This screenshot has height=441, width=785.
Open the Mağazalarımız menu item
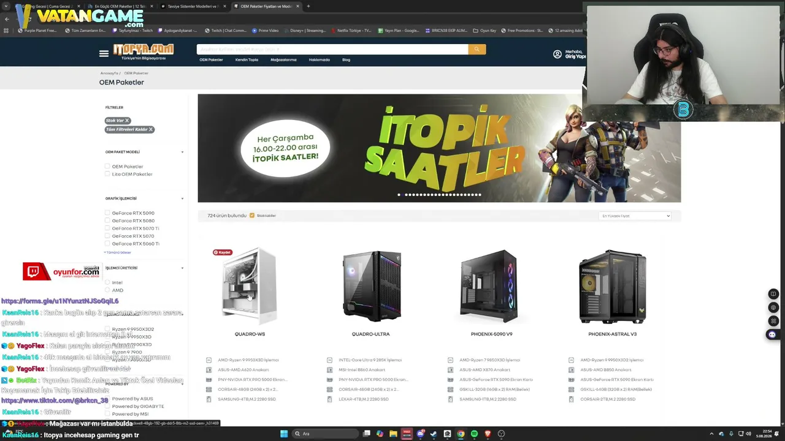(283, 60)
